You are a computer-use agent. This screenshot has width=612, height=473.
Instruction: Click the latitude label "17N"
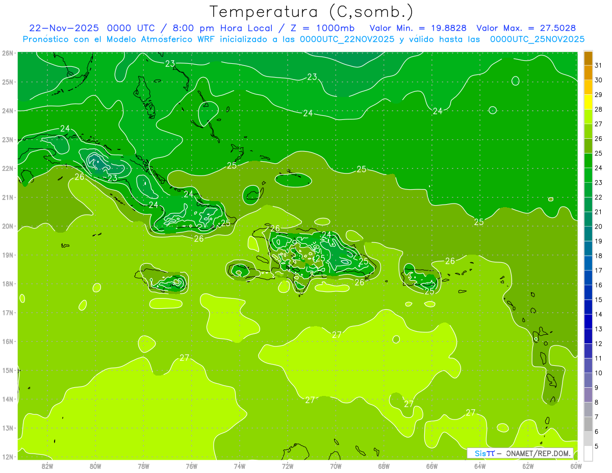coord(7,313)
